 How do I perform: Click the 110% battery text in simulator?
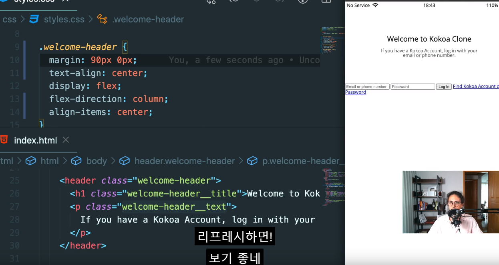pyautogui.click(x=492, y=5)
